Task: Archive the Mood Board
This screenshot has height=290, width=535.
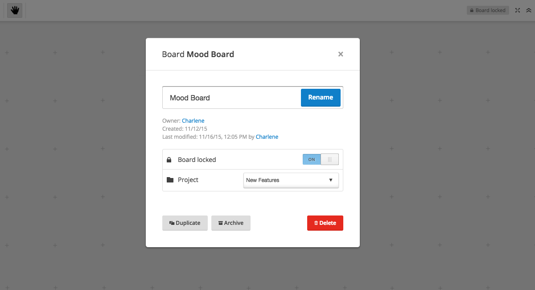Action: tap(231, 223)
